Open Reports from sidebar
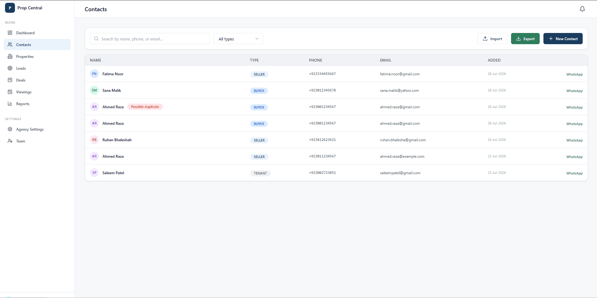This screenshot has height=298, width=597. 37,104
